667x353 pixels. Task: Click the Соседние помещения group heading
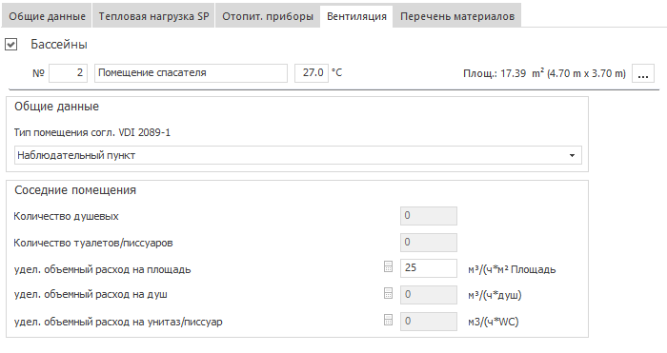(x=75, y=190)
